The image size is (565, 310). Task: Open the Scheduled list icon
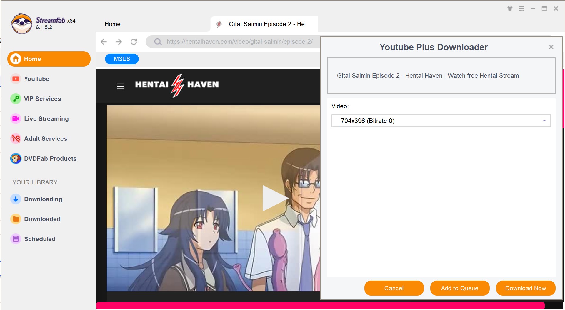click(16, 239)
